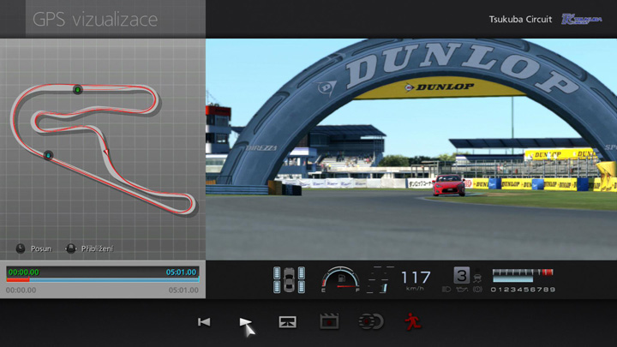Click the GPS vizualizace title

pos(95,19)
